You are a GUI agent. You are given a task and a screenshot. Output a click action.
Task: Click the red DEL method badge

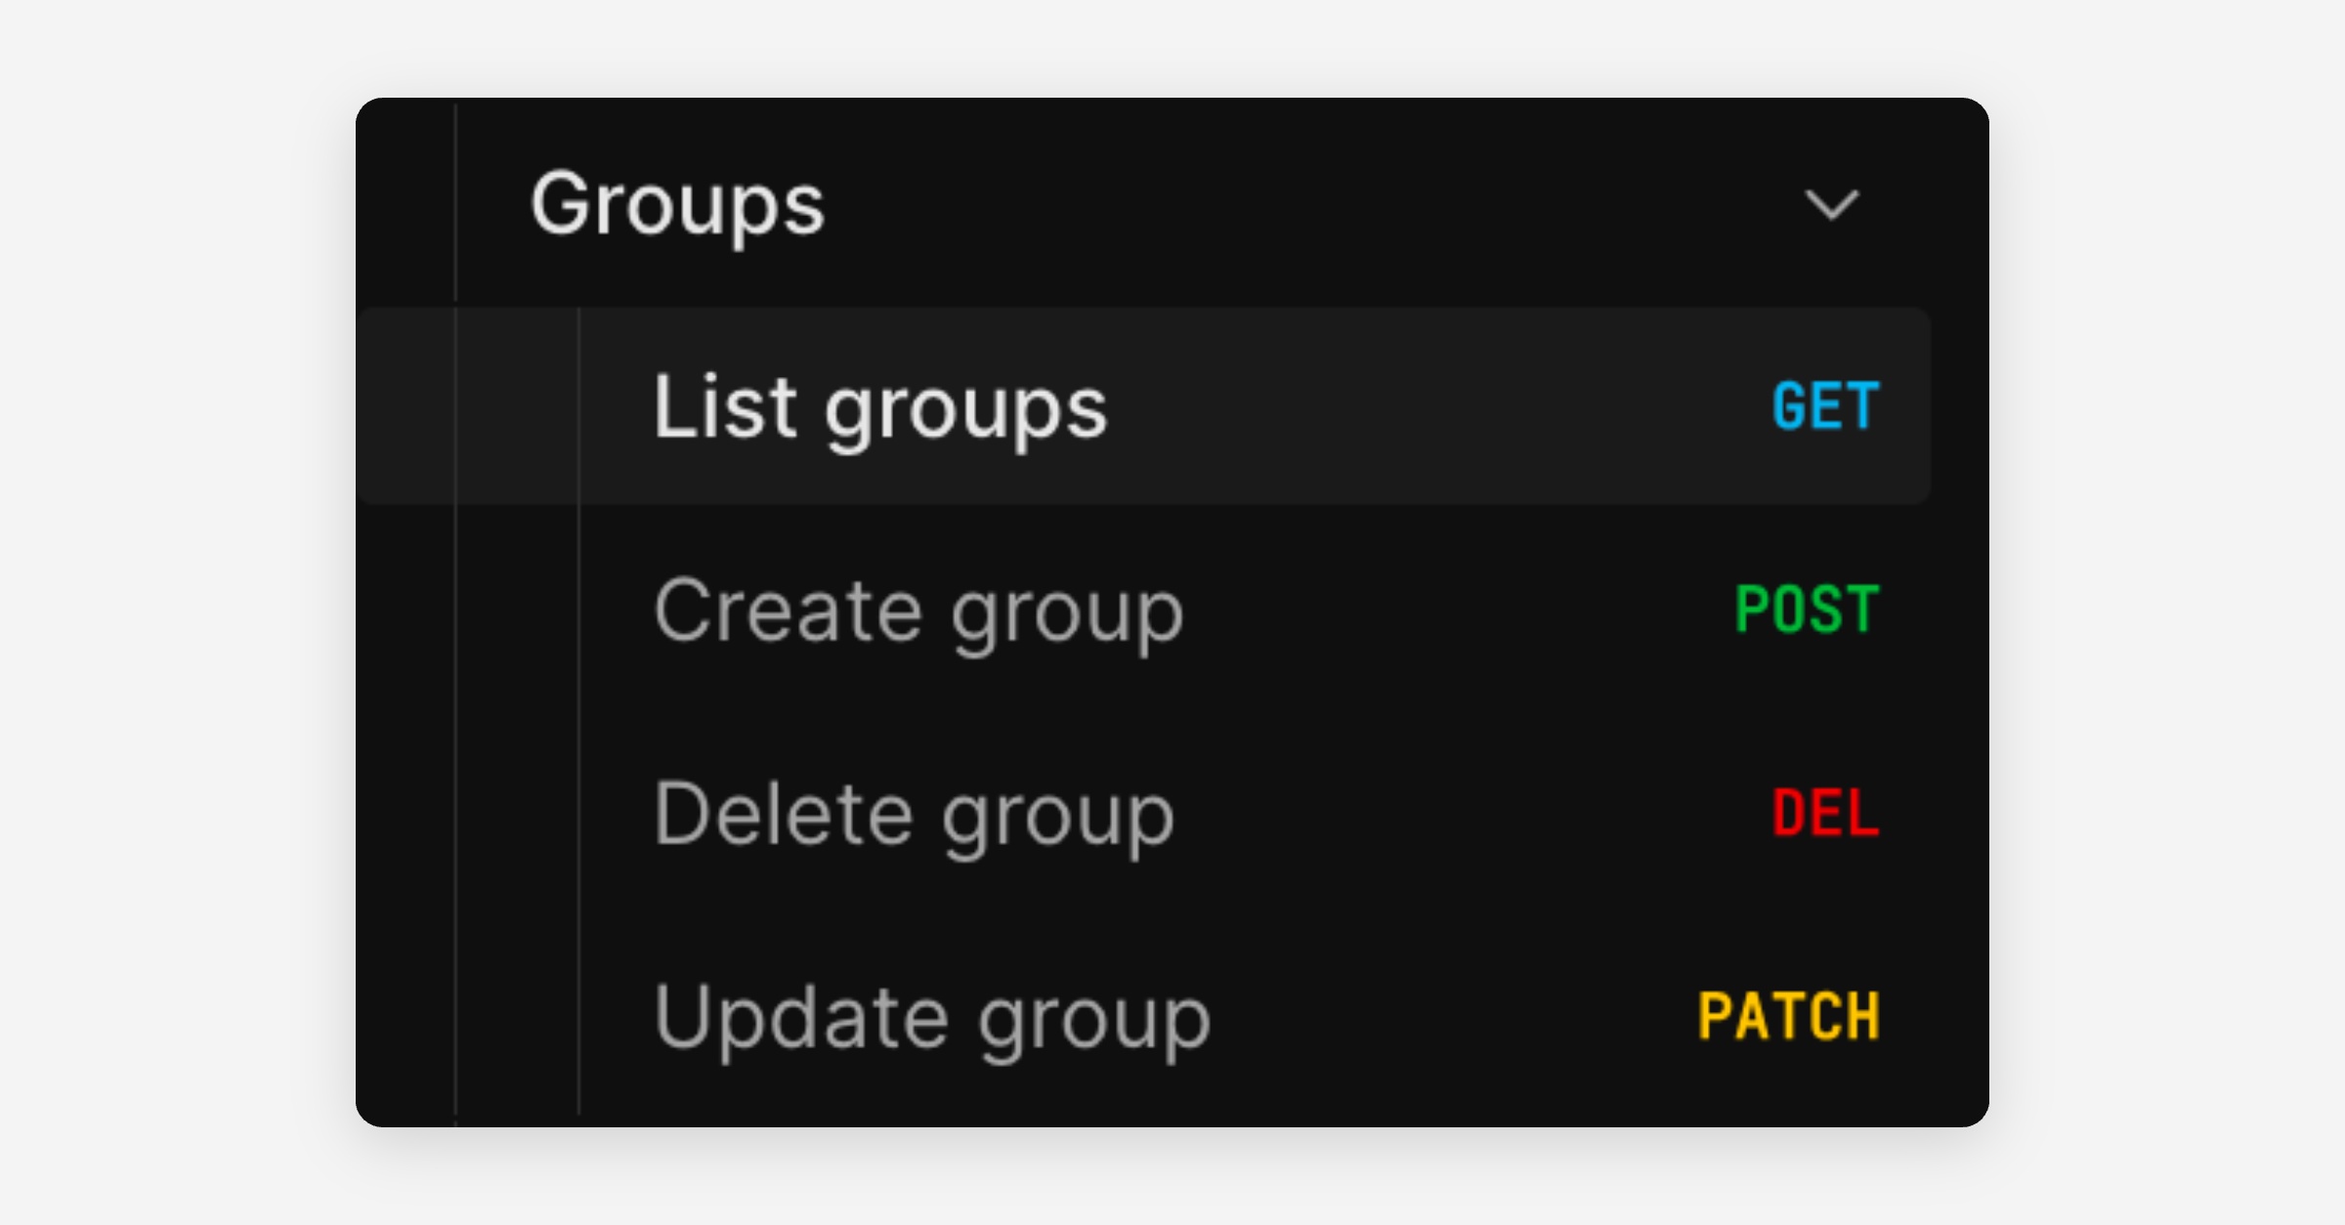1825,813
